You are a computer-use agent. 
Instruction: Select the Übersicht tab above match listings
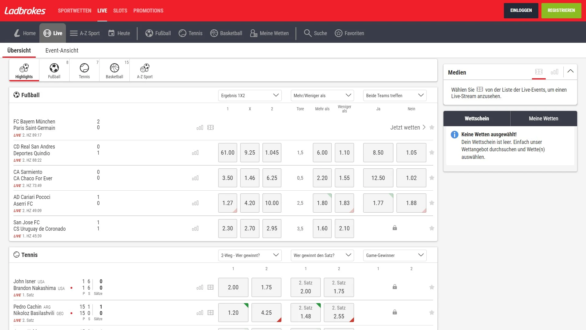pos(19,50)
